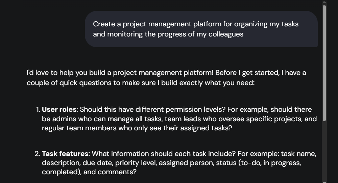Click the user's project management prompt bubble
Viewport: 338px width, 183px height.
tap(201, 29)
